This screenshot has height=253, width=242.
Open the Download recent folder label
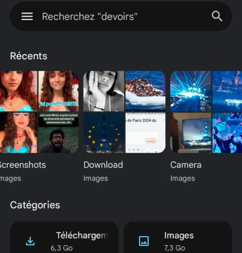(x=103, y=165)
